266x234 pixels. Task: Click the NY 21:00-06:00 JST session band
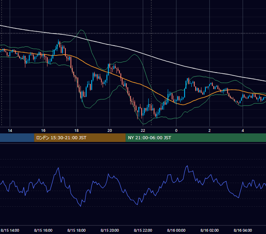click(196, 138)
